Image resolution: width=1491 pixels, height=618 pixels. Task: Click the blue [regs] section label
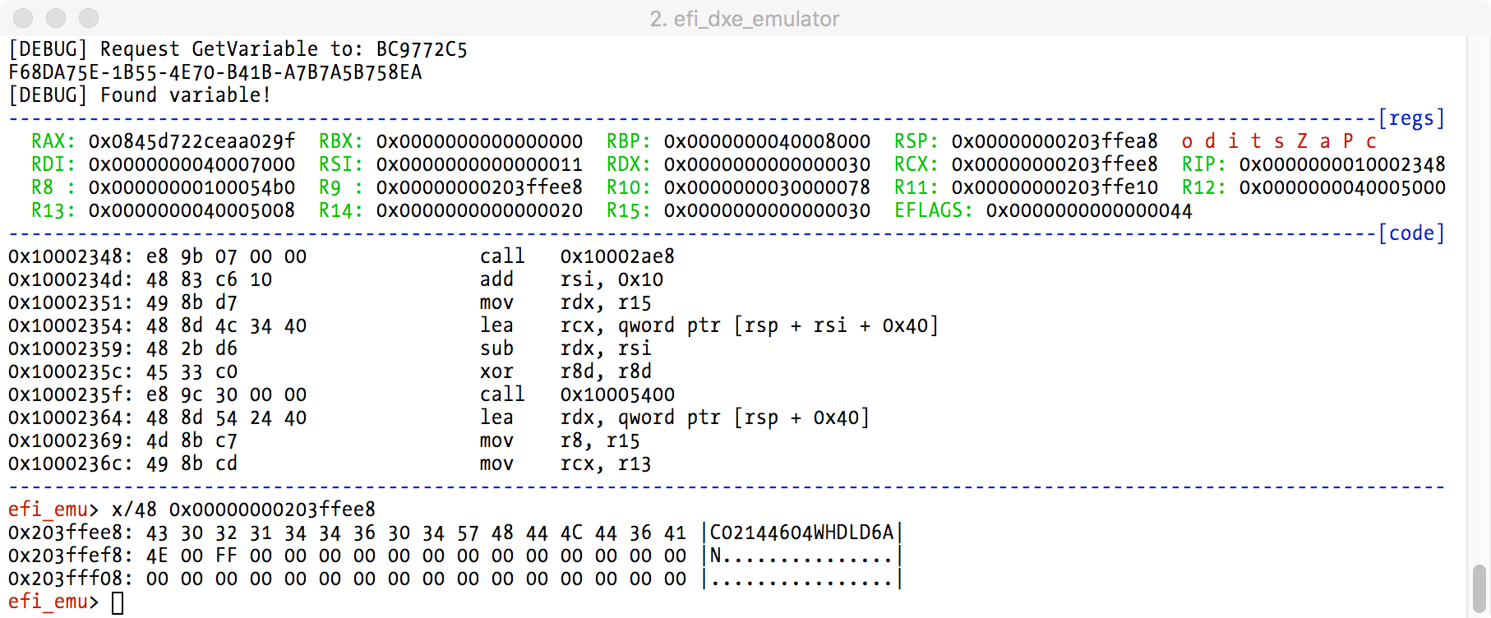tap(1410, 118)
